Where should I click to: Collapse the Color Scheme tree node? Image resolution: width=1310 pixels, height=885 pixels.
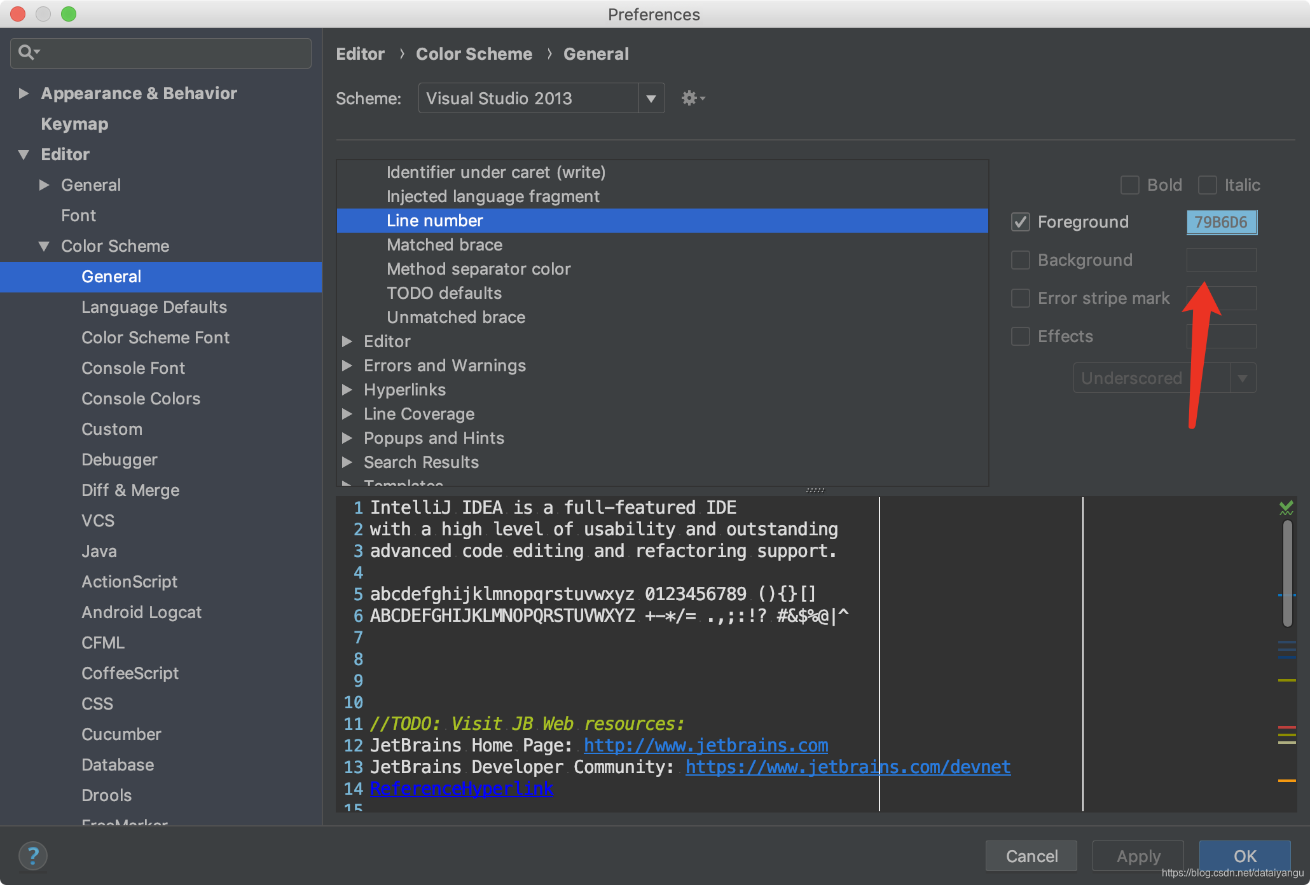pyautogui.click(x=44, y=246)
